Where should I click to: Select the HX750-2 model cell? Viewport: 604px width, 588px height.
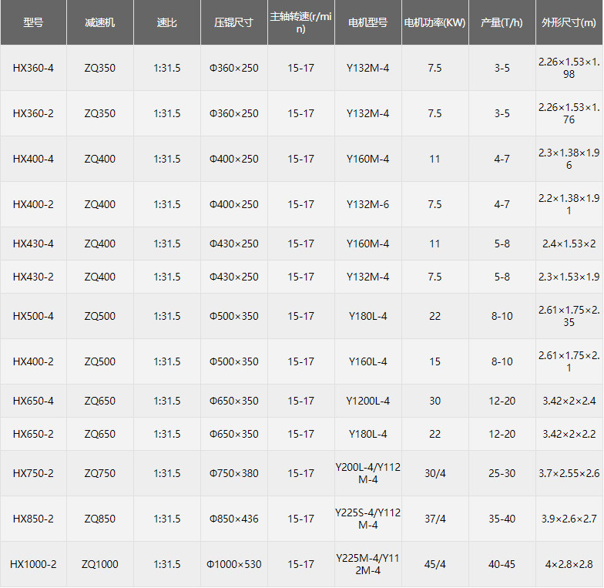click(33, 473)
